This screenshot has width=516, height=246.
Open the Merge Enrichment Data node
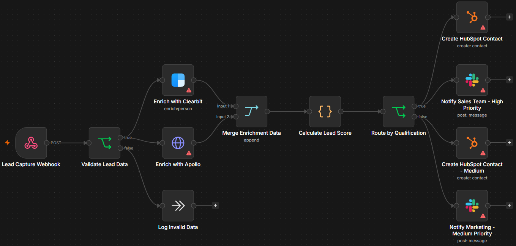252,112
